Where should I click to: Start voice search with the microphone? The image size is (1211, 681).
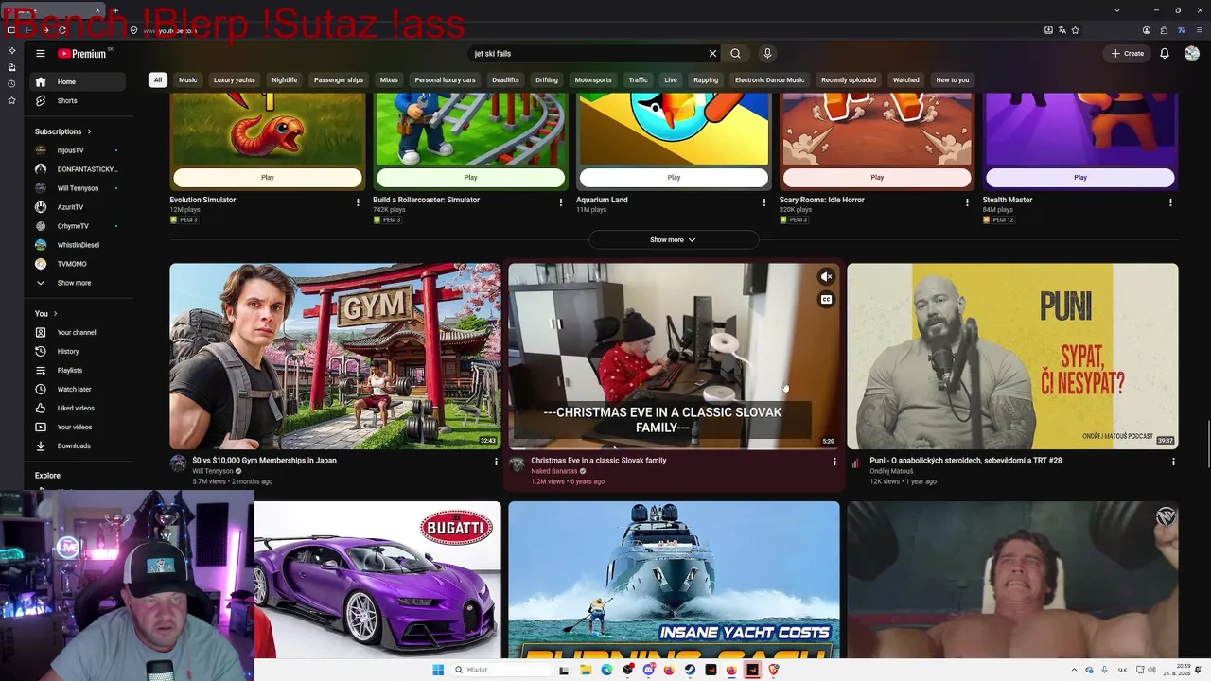pos(767,54)
